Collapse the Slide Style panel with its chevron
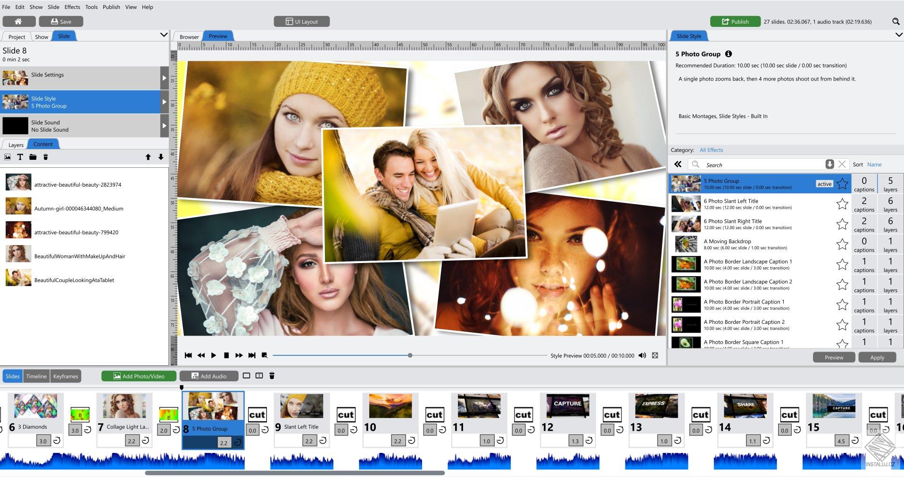904x477 pixels. point(898,34)
